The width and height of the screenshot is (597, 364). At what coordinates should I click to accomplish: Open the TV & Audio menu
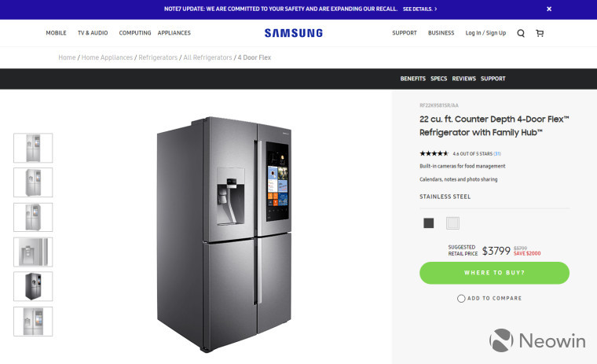click(x=93, y=33)
